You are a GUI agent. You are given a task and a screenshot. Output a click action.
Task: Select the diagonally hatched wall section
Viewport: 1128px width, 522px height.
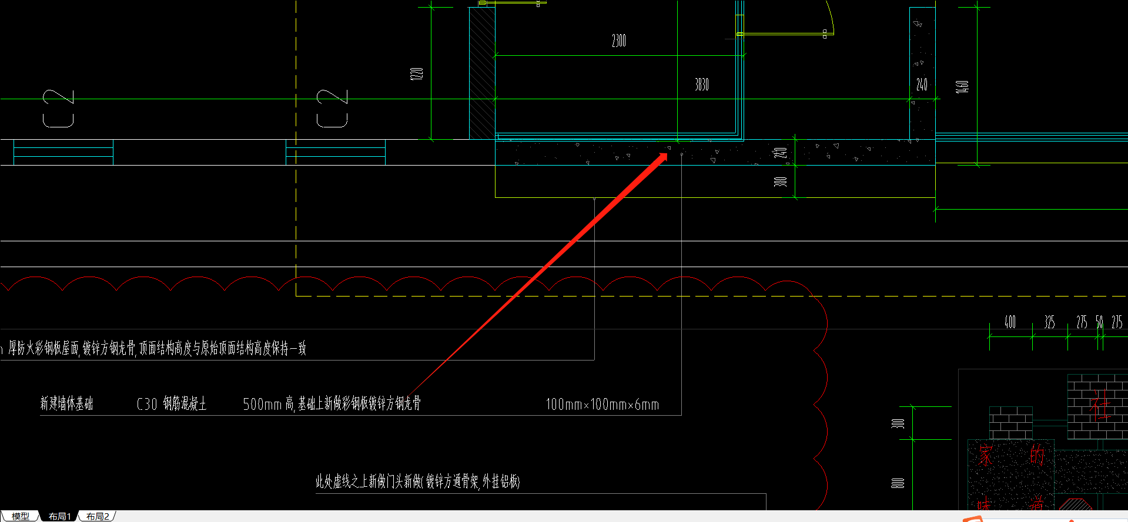tap(482, 73)
